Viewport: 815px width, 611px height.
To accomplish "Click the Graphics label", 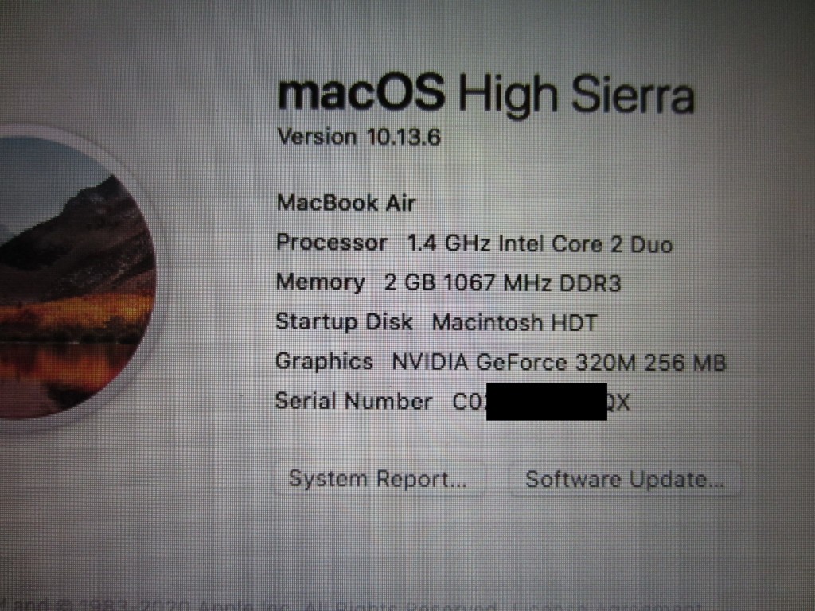I will (325, 362).
